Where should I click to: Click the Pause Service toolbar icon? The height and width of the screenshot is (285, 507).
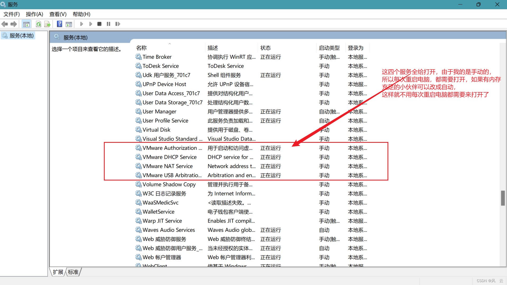tap(108, 24)
